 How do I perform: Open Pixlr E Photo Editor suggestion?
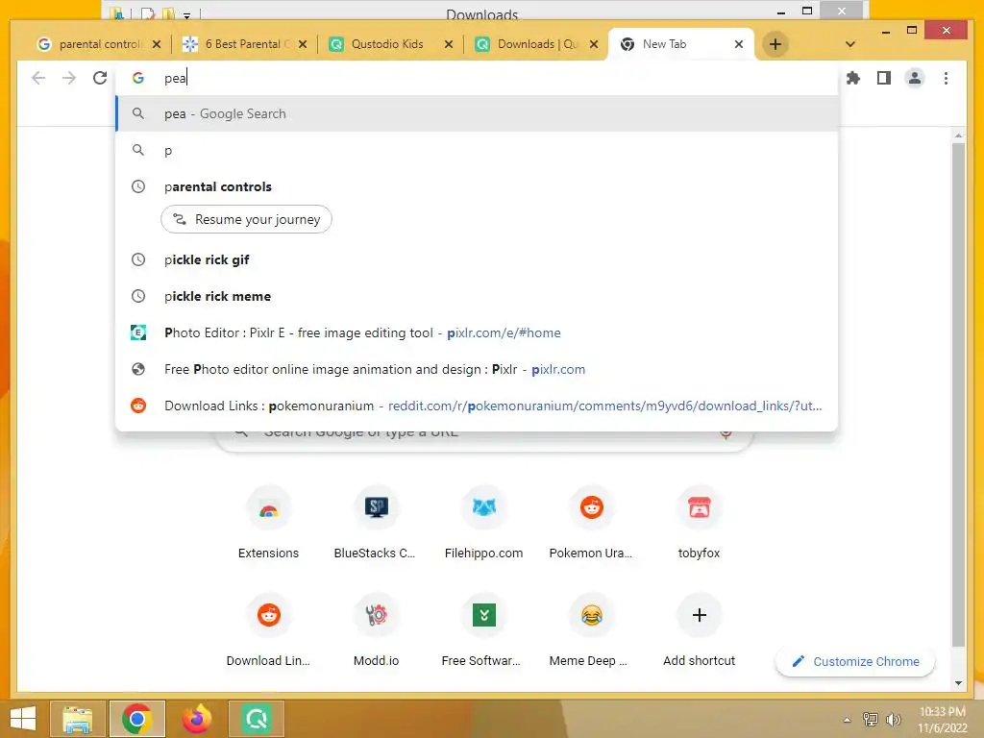point(477,332)
